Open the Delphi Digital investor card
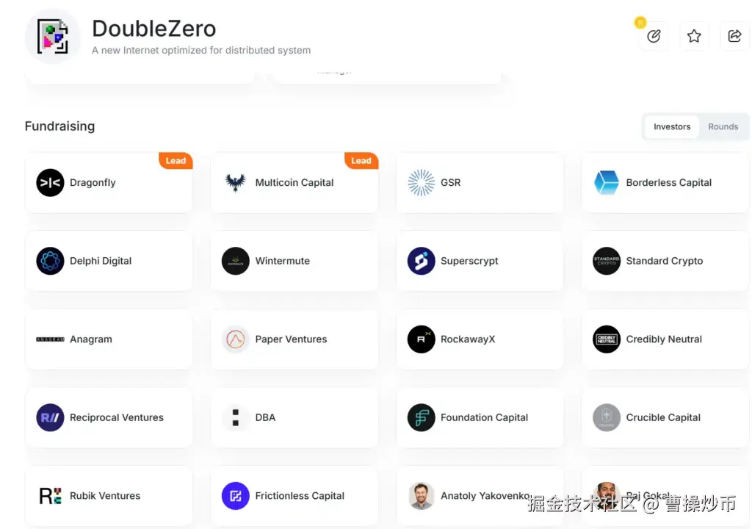 (x=109, y=261)
